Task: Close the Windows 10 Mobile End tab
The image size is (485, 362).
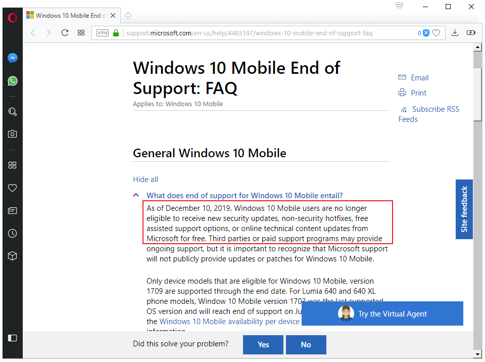Action: (113, 16)
